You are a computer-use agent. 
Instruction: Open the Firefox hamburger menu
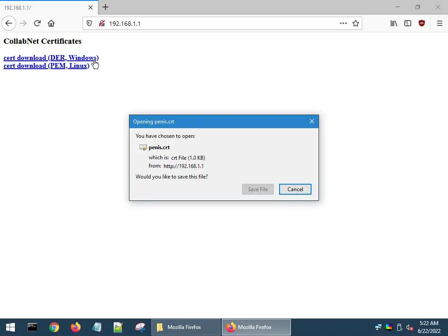[x=439, y=24]
